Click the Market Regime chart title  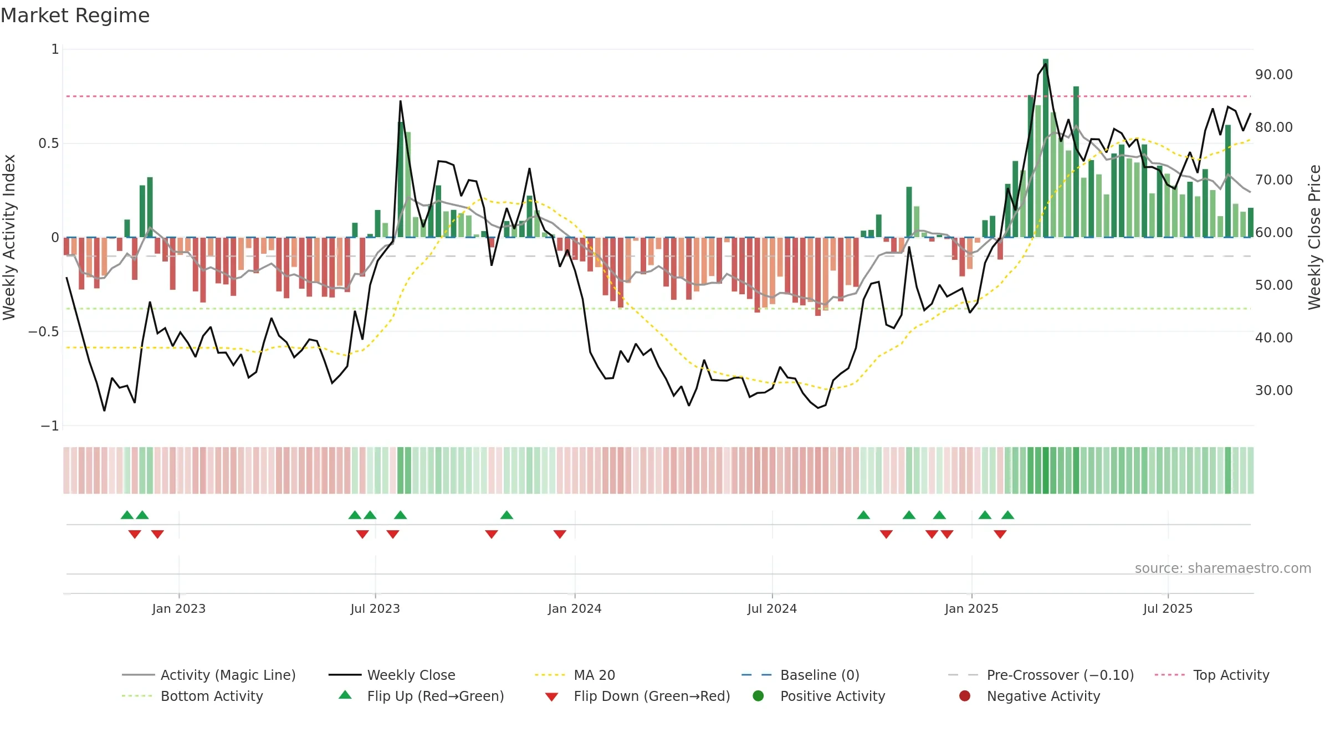pyautogui.click(x=75, y=16)
